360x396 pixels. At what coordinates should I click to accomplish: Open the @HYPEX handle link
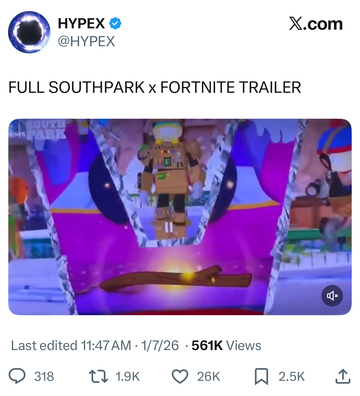(x=86, y=41)
